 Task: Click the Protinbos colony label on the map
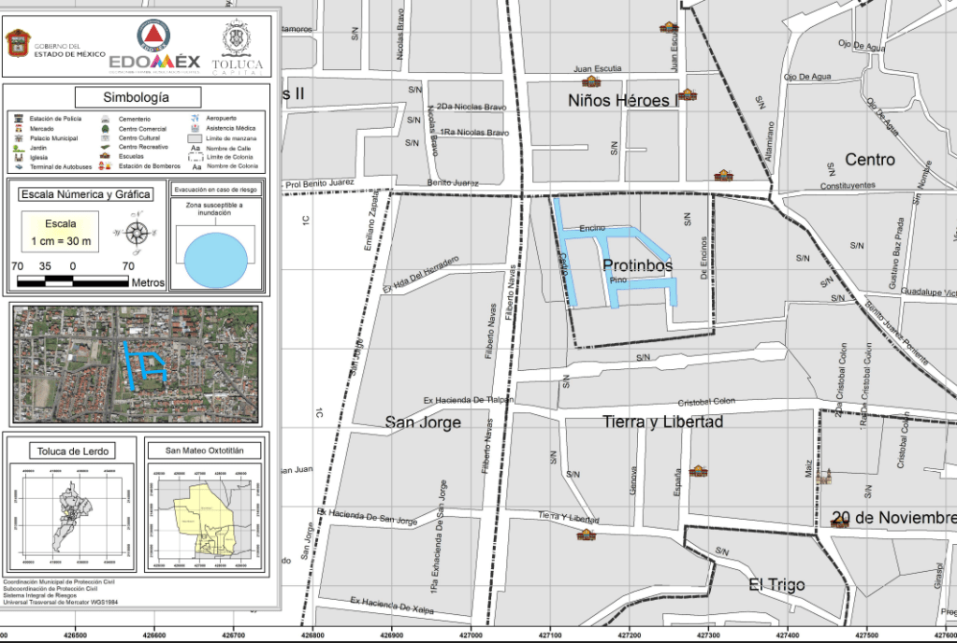click(637, 266)
